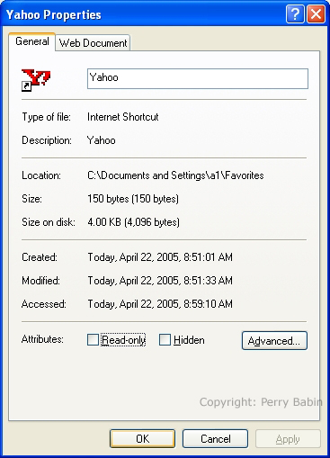Click the Accessed timestamp 8:59:10 AM

(x=160, y=304)
